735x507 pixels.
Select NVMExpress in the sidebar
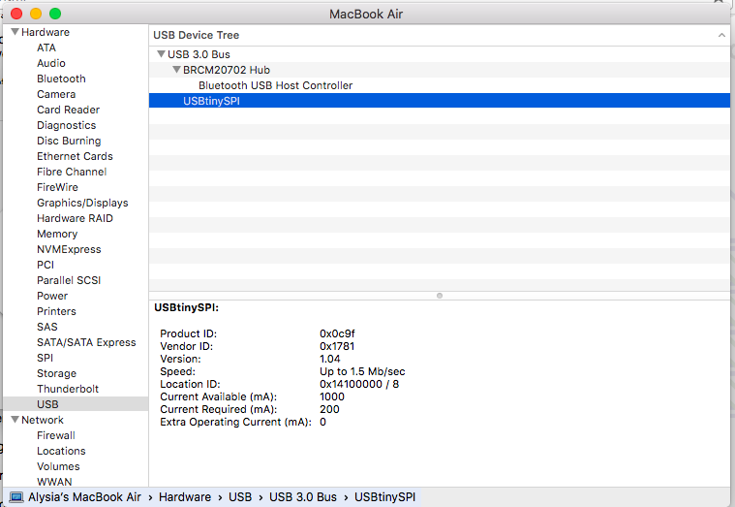[69, 249]
